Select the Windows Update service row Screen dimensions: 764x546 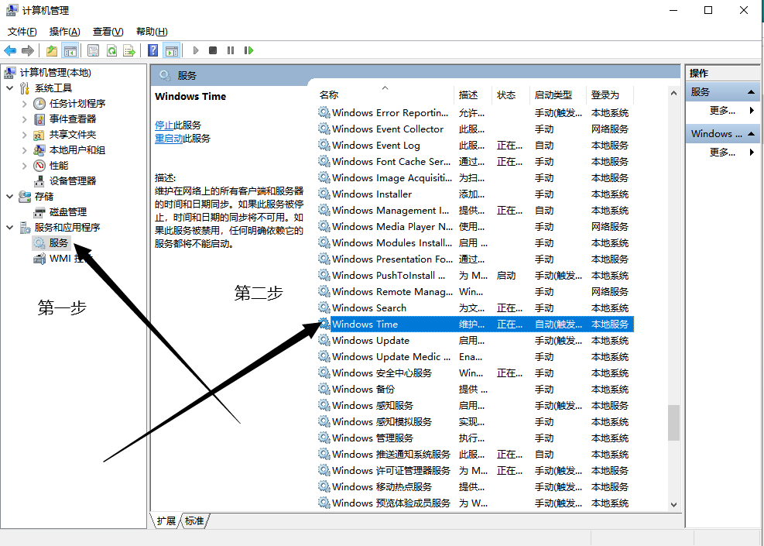(475, 340)
